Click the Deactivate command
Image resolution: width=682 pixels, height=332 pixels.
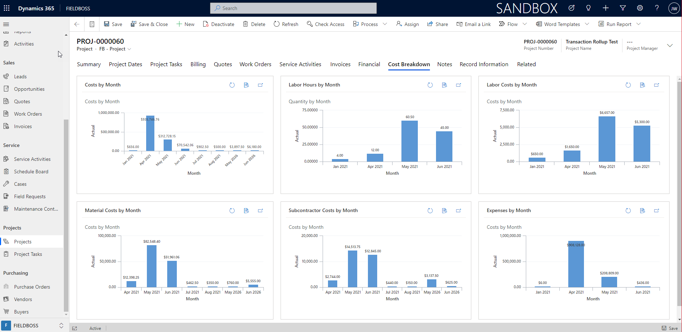(x=219, y=24)
